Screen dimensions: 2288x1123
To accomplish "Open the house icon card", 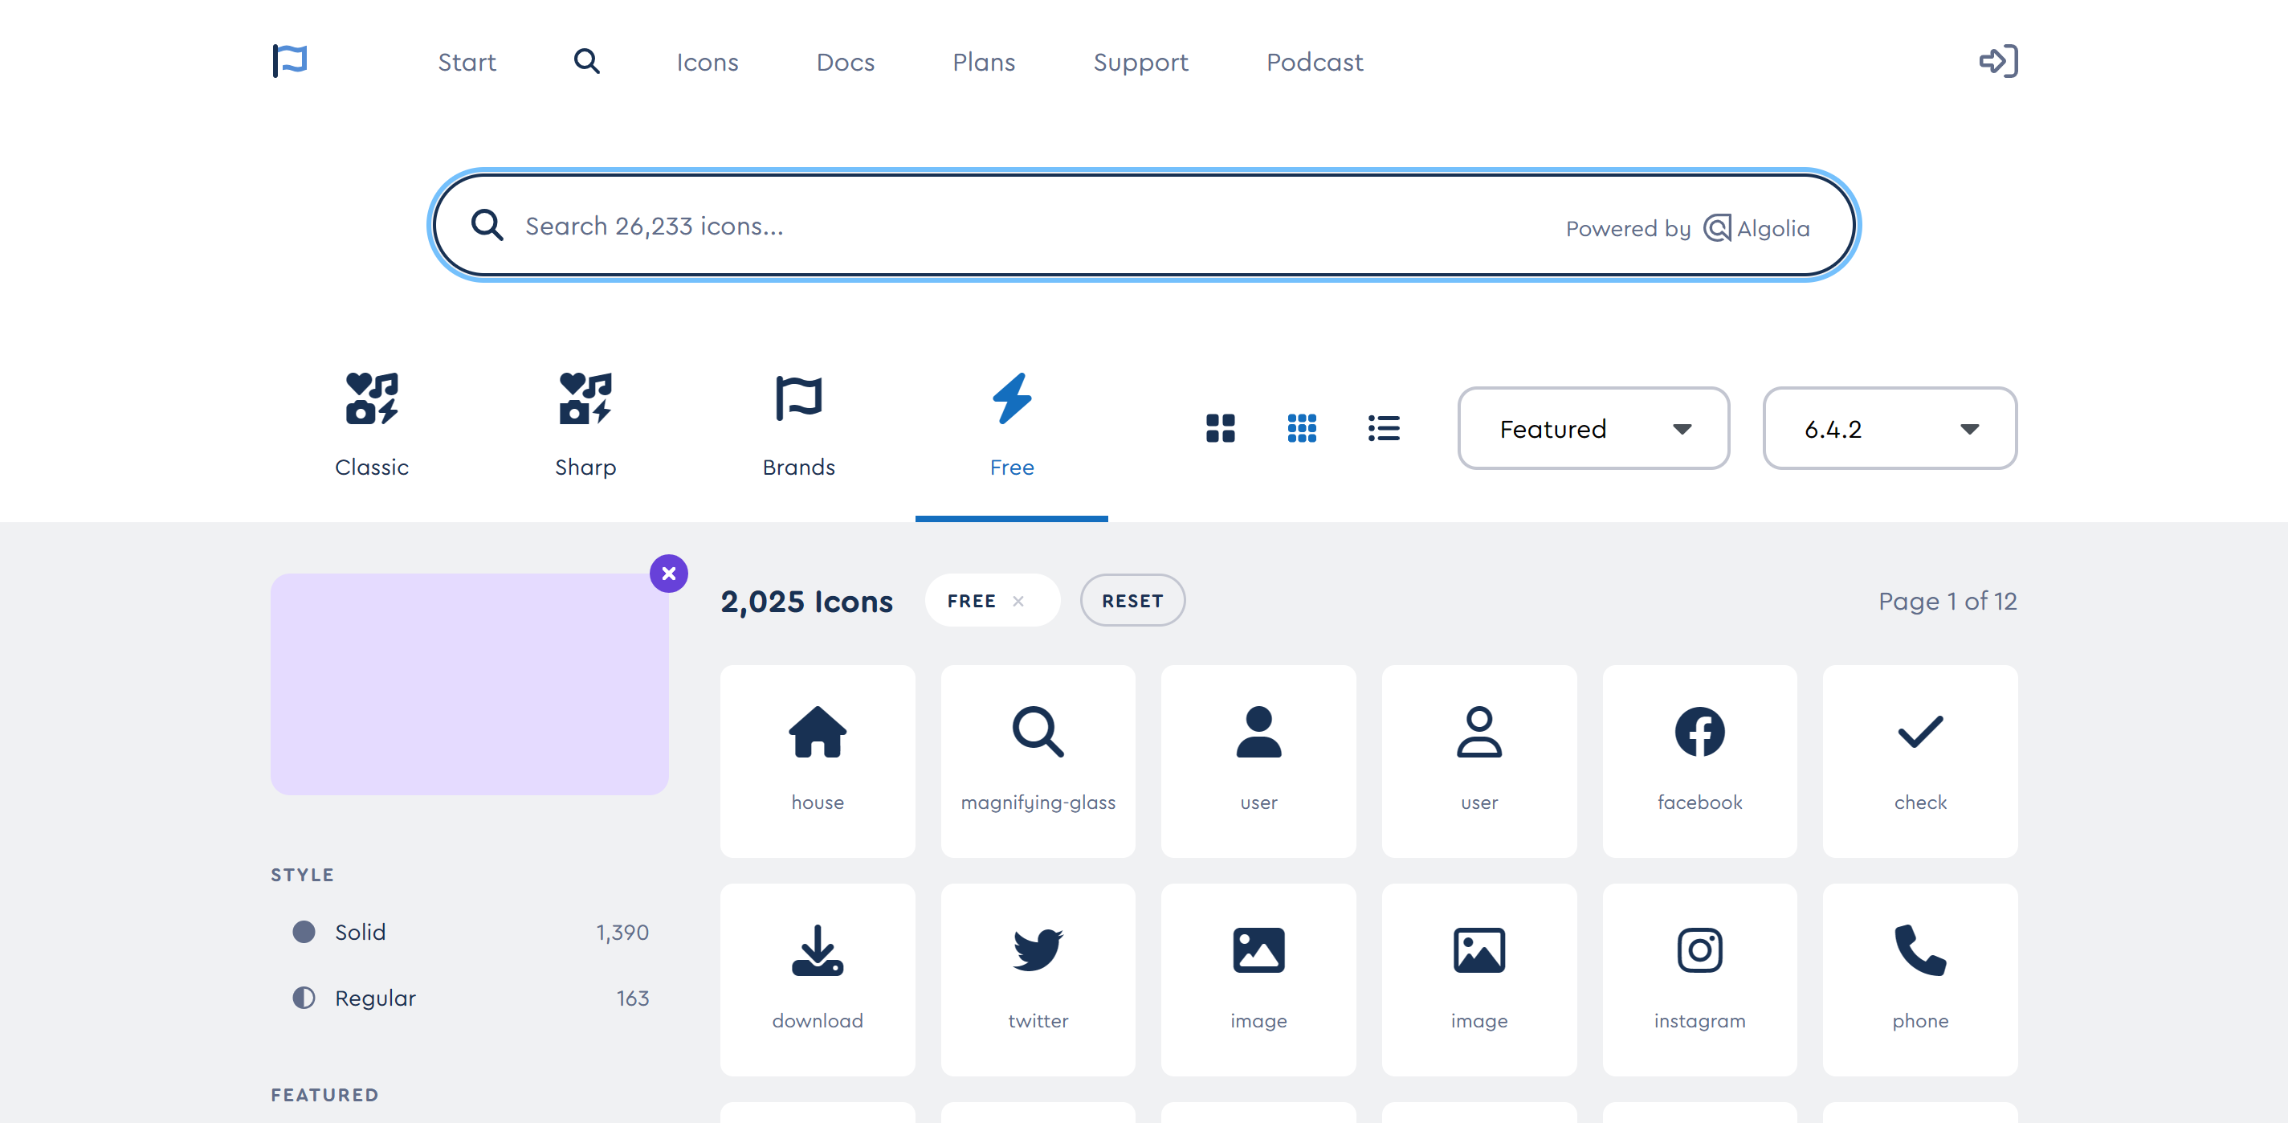I will (x=816, y=761).
